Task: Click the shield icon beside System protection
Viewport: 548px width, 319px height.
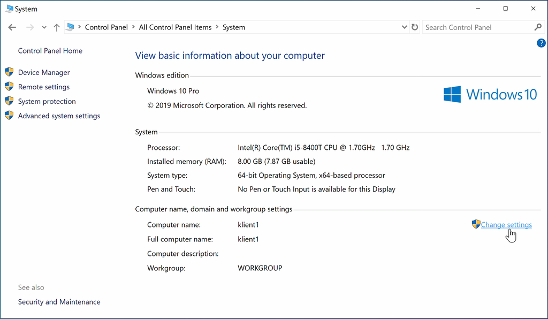Action: (9, 101)
